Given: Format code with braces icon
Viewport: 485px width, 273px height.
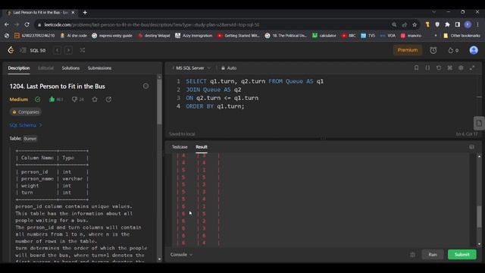Looking at the screenshot, I should pyautogui.click(x=427, y=67).
